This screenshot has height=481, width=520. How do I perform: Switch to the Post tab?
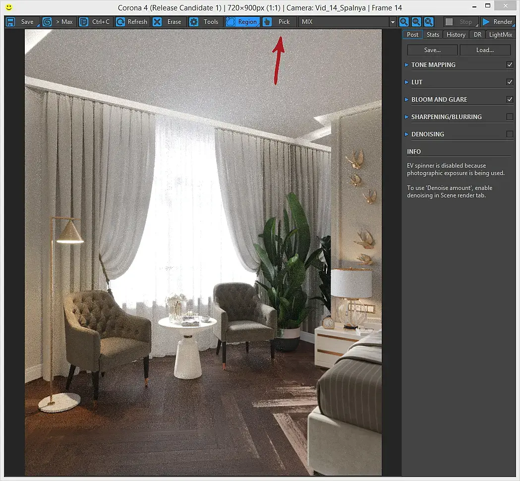pyautogui.click(x=412, y=35)
